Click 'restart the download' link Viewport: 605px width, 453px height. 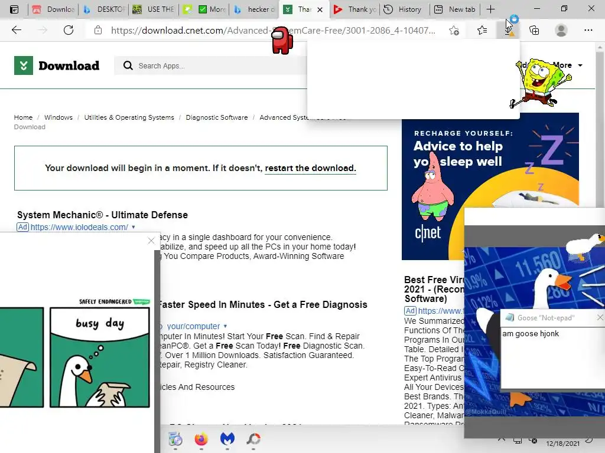pyautogui.click(x=310, y=168)
